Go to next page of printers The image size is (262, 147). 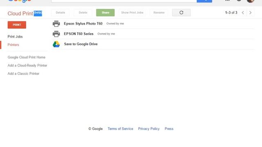(250, 13)
